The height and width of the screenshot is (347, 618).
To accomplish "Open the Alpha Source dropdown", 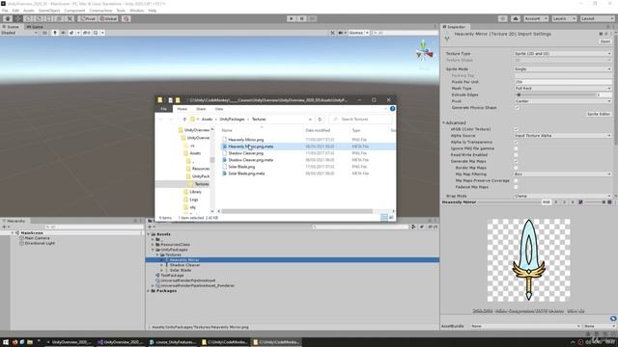I will 562,135.
